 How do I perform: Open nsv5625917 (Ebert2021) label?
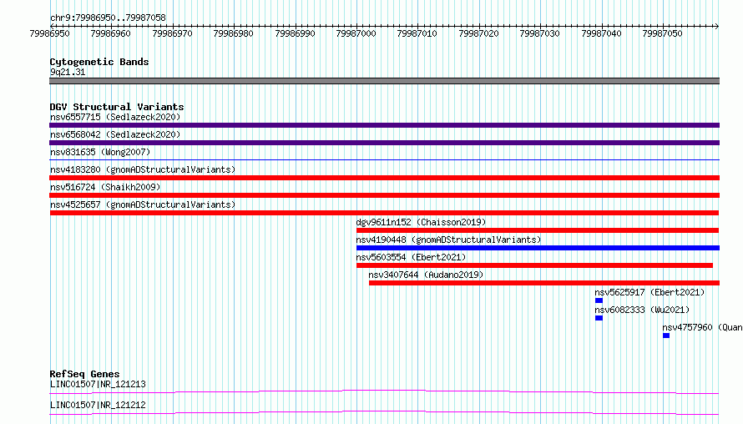coord(649,292)
